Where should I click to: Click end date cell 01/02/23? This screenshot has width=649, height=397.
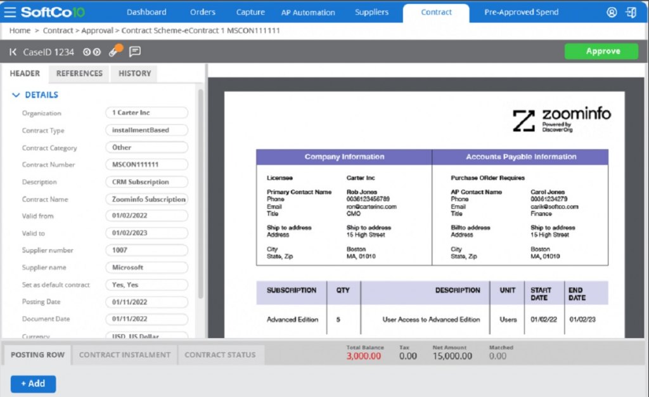click(x=582, y=320)
